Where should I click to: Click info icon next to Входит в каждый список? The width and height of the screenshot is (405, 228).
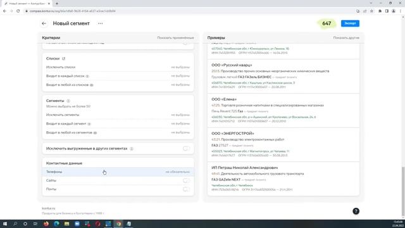87,76
